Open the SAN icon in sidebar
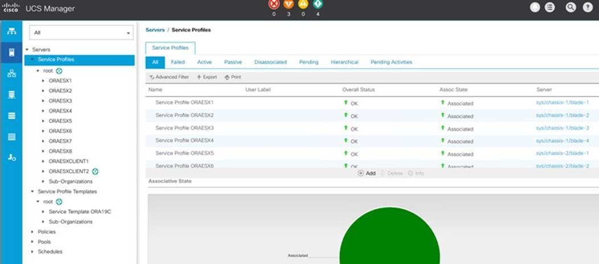The width and height of the screenshot is (599, 264). coord(11,94)
